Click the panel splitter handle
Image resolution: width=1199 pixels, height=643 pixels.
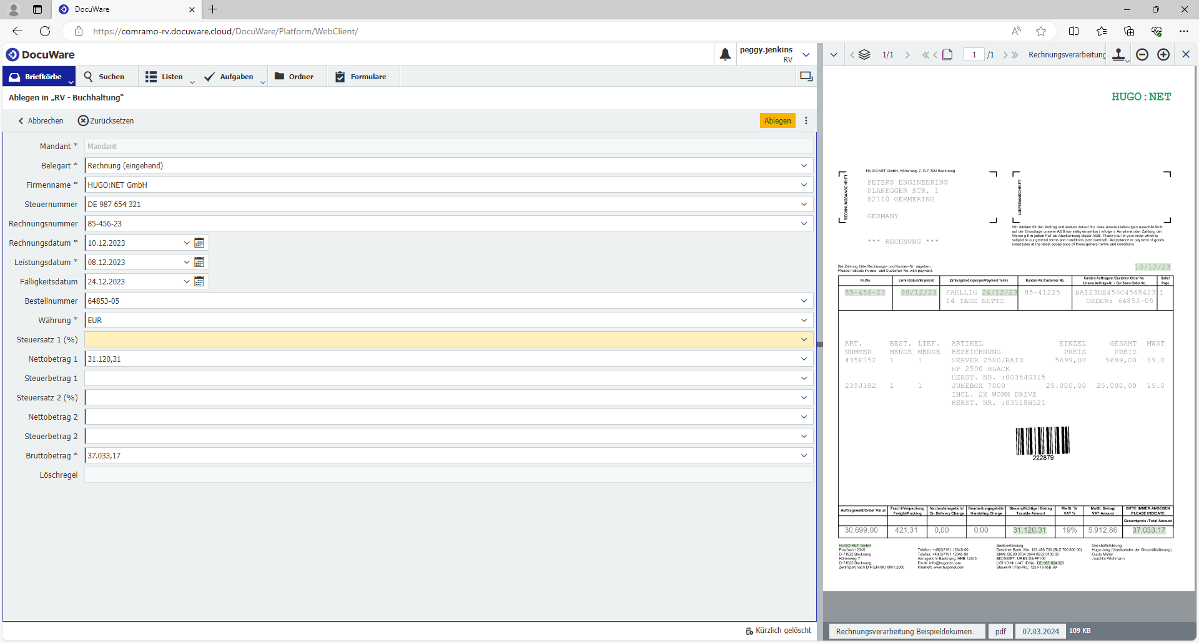[x=819, y=344]
